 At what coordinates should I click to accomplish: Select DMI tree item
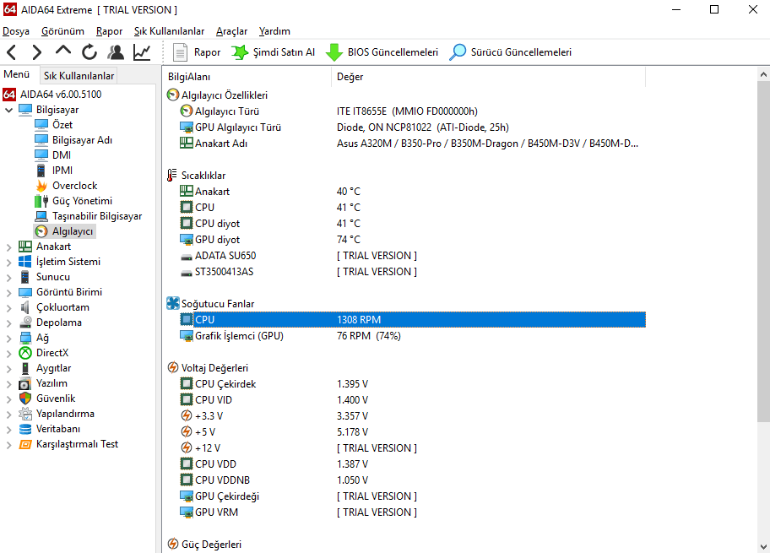62,155
